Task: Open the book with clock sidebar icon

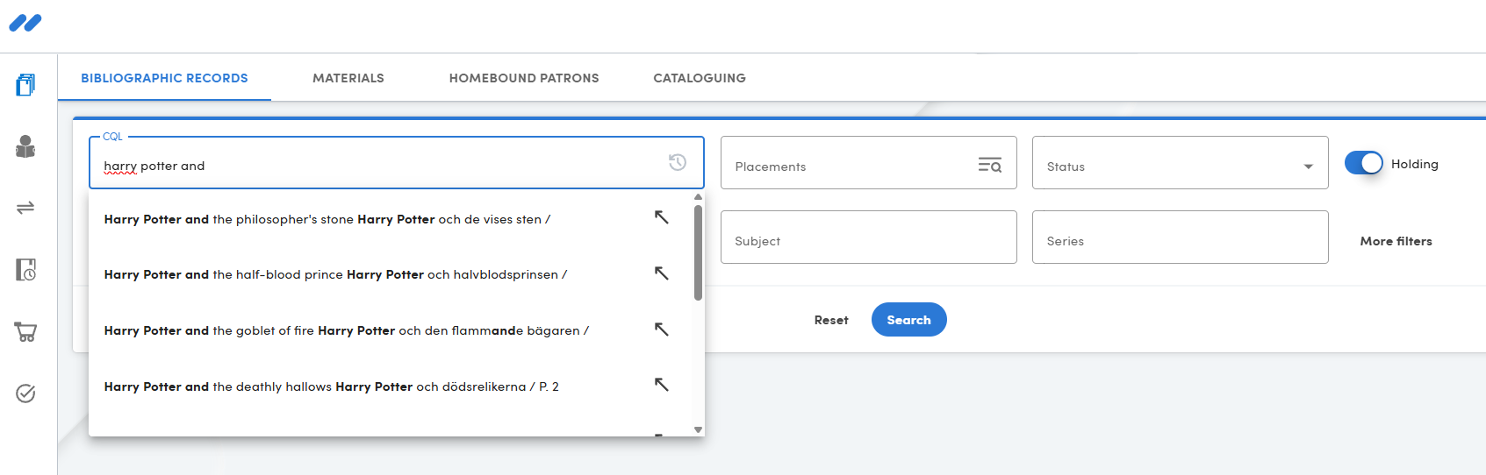Action: pyautogui.click(x=25, y=269)
